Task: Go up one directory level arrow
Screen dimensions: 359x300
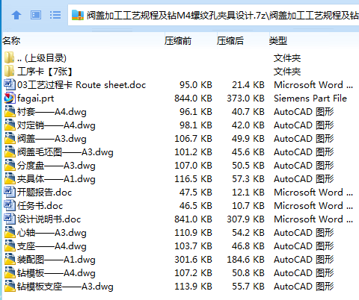Action: click(x=16, y=15)
